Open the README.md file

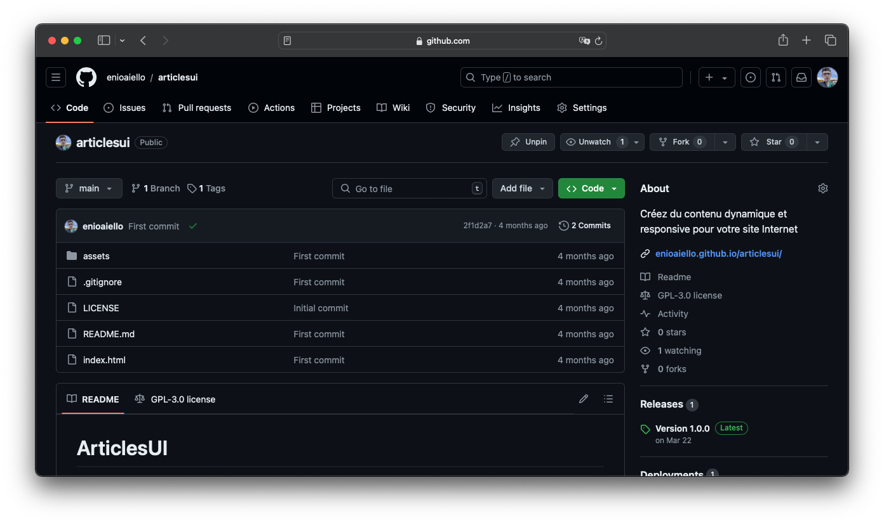[109, 334]
